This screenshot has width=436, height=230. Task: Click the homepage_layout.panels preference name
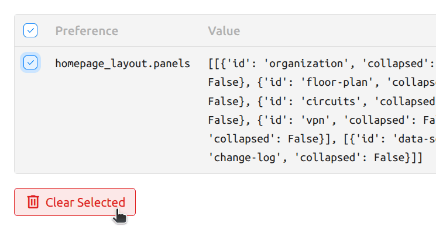tap(123, 64)
